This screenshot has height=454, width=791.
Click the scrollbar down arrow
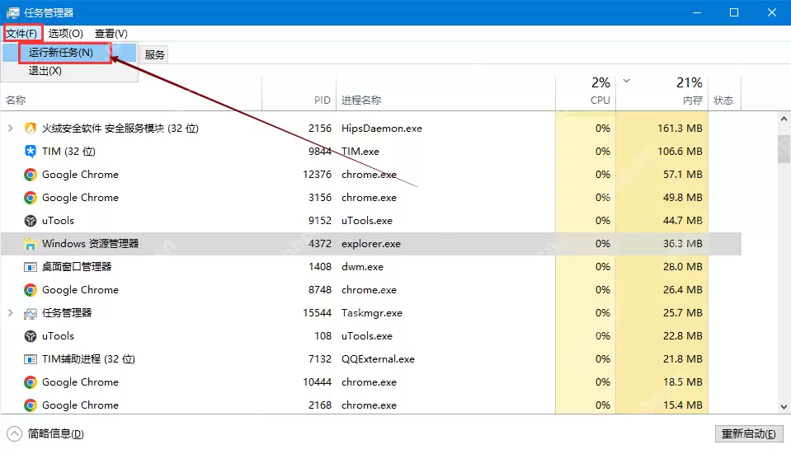point(784,407)
